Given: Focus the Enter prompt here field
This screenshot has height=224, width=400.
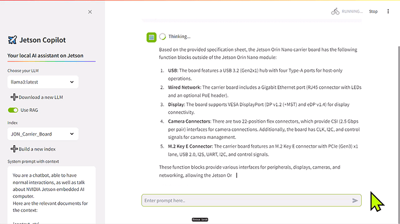Looking at the screenshot, I should tap(248, 200).
